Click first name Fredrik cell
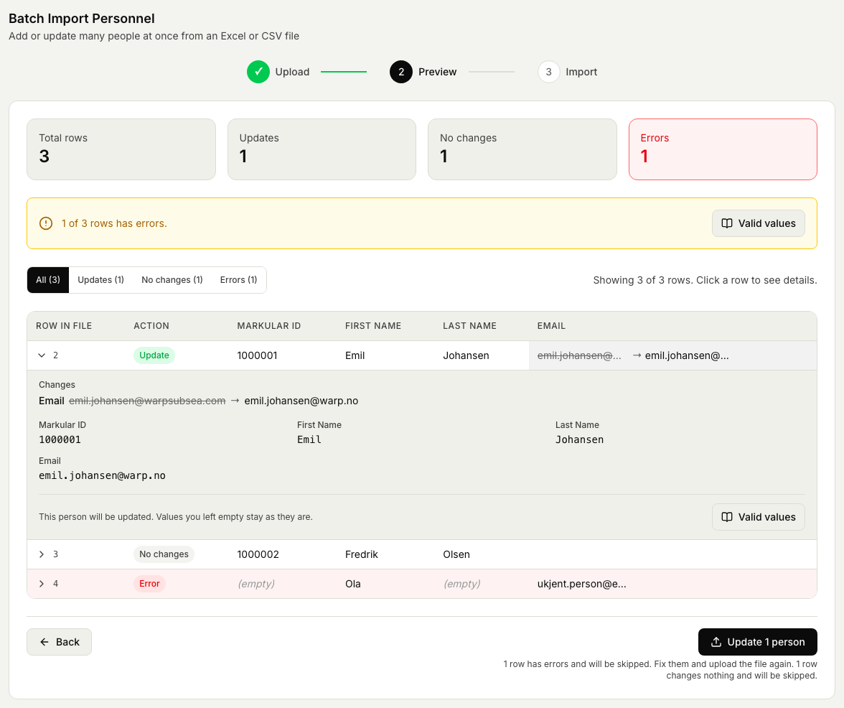 point(361,554)
